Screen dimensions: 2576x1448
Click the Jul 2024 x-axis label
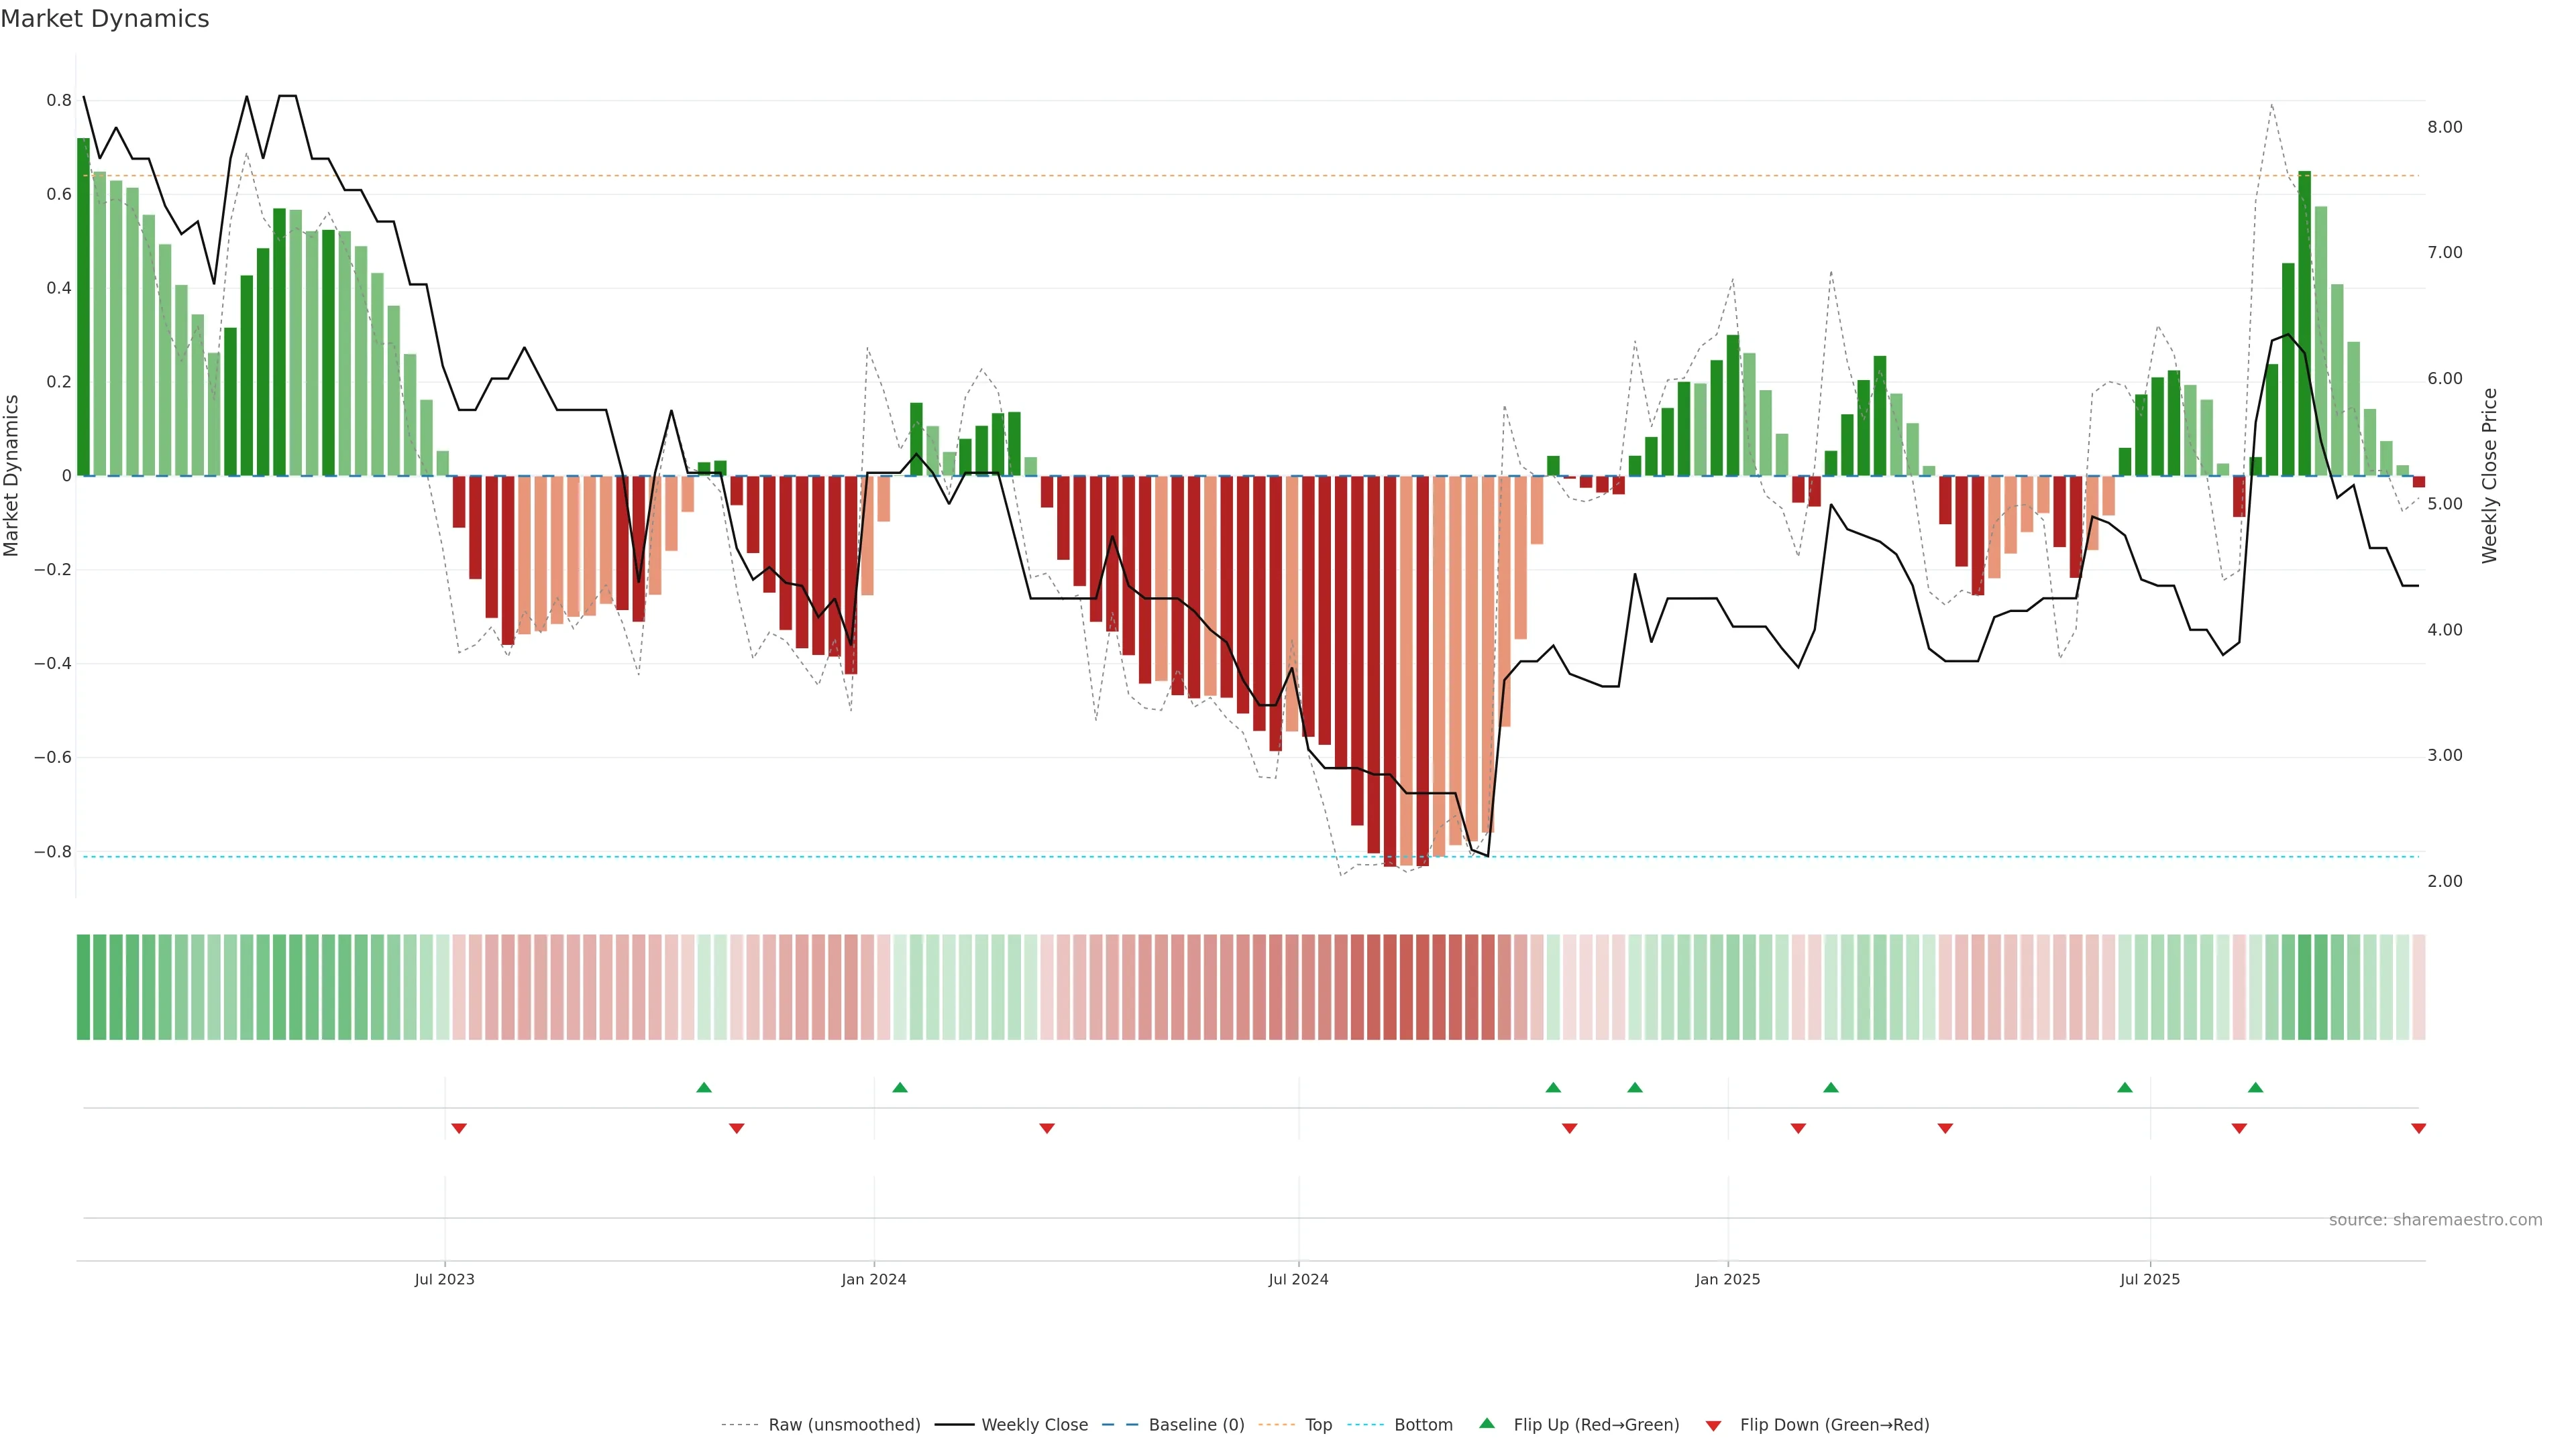point(1298,1279)
